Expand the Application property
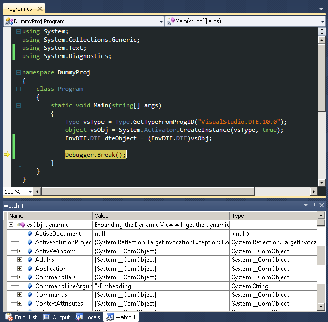328x322 pixels. tap(19, 269)
